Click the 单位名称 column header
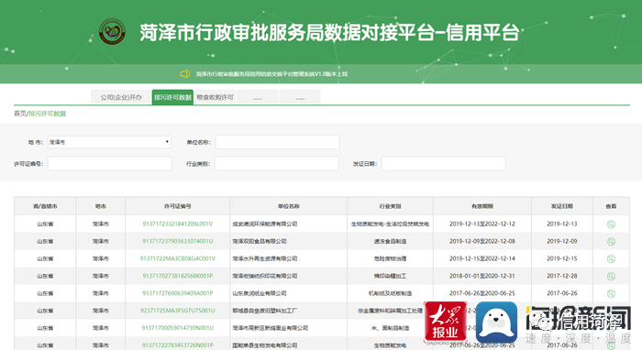642x350 pixels. pos(289,206)
